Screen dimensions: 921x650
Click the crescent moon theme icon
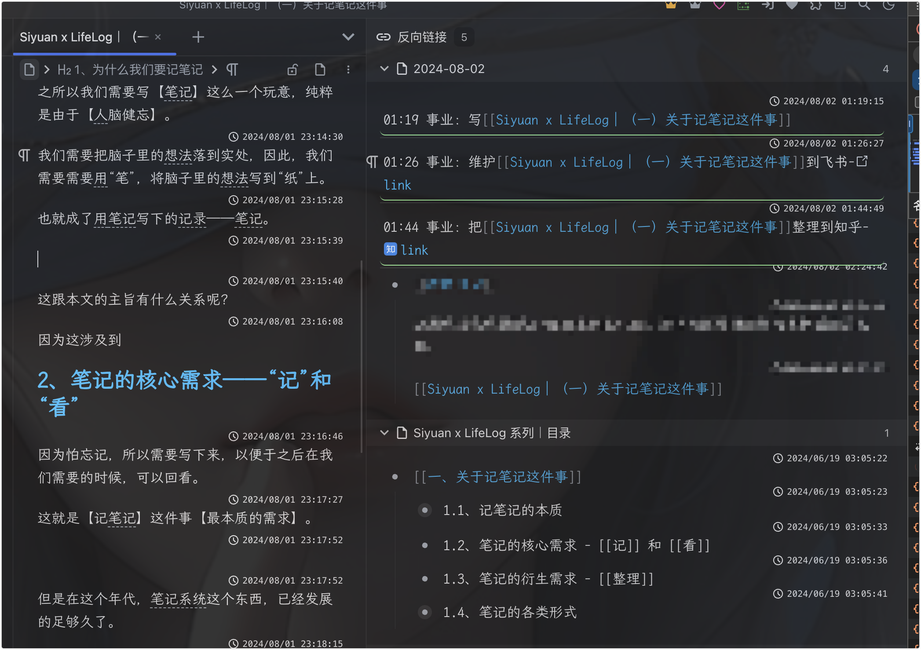pyautogui.click(x=888, y=5)
